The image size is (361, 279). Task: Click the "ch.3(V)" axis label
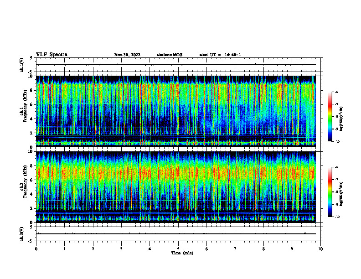click(22, 234)
